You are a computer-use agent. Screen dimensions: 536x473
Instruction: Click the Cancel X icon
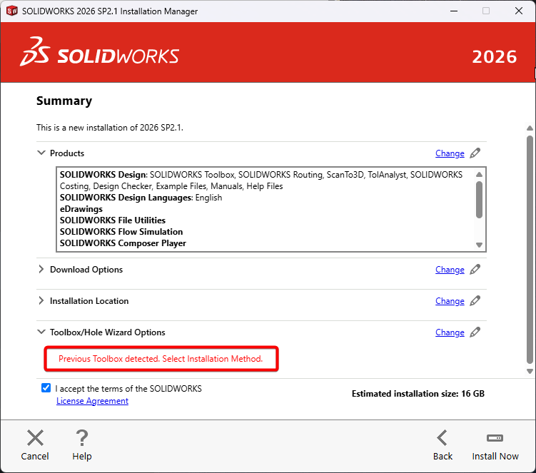pyautogui.click(x=35, y=438)
